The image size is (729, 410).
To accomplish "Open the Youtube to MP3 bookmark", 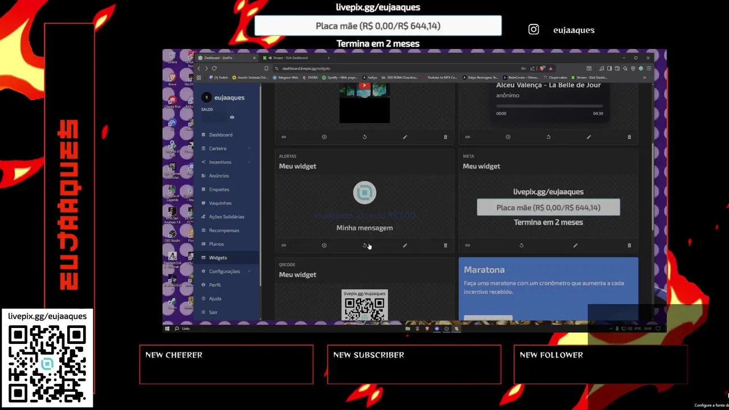I will pos(440,77).
